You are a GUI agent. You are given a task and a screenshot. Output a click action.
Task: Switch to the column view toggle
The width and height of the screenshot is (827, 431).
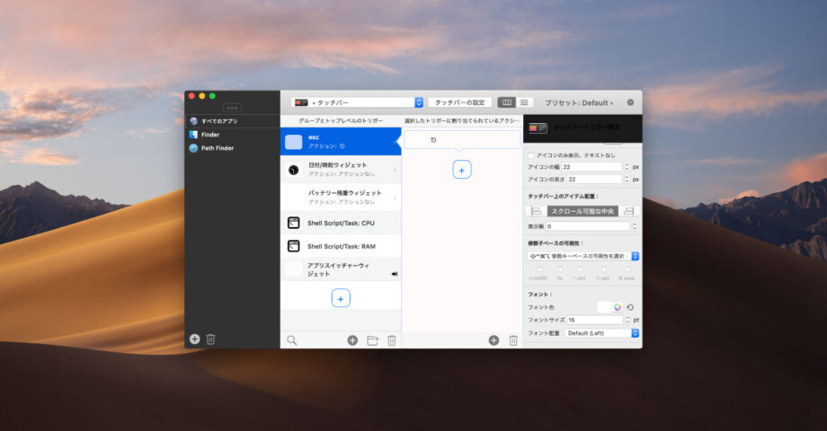[507, 102]
